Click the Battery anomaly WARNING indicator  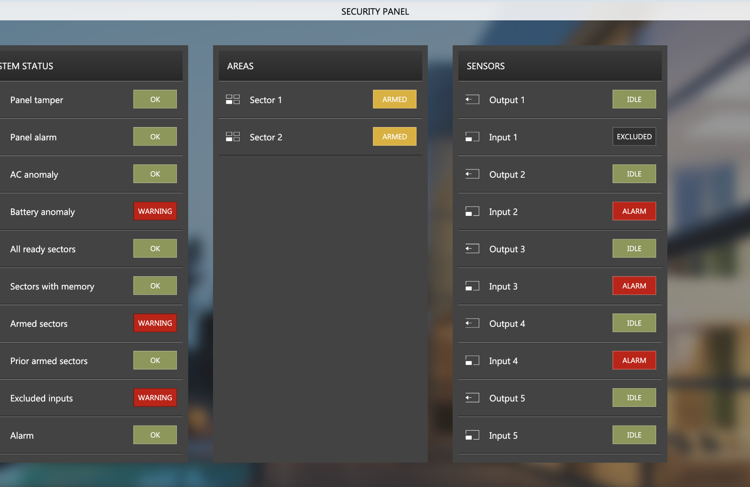[155, 211]
